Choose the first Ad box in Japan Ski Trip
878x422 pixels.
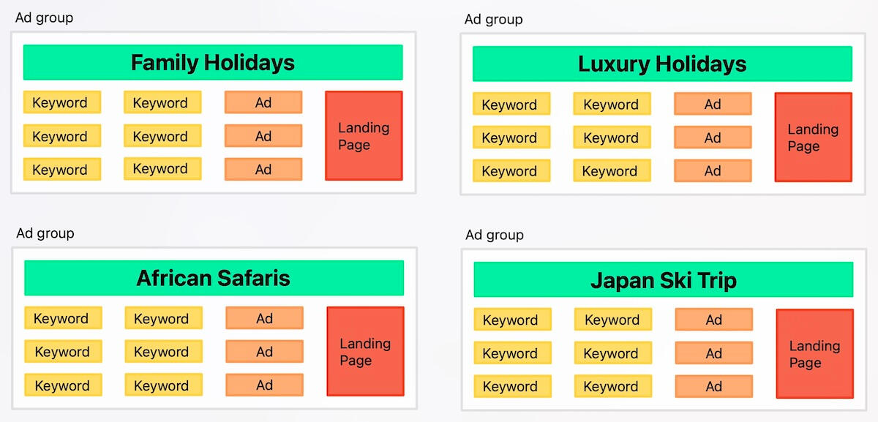pyautogui.click(x=713, y=320)
